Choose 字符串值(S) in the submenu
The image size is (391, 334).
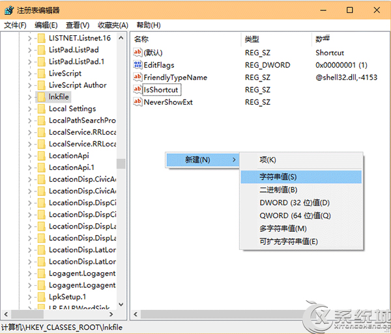(301, 177)
